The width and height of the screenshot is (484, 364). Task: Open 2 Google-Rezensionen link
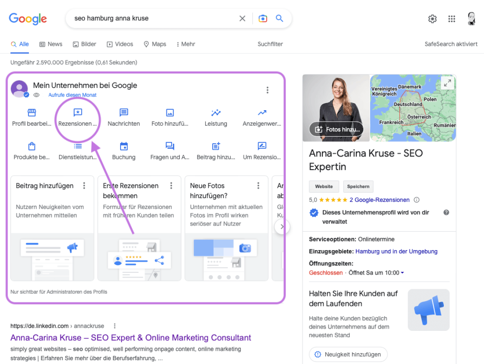(x=380, y=200)
